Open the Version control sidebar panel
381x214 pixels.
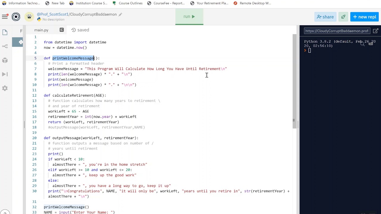coord(5,46)
